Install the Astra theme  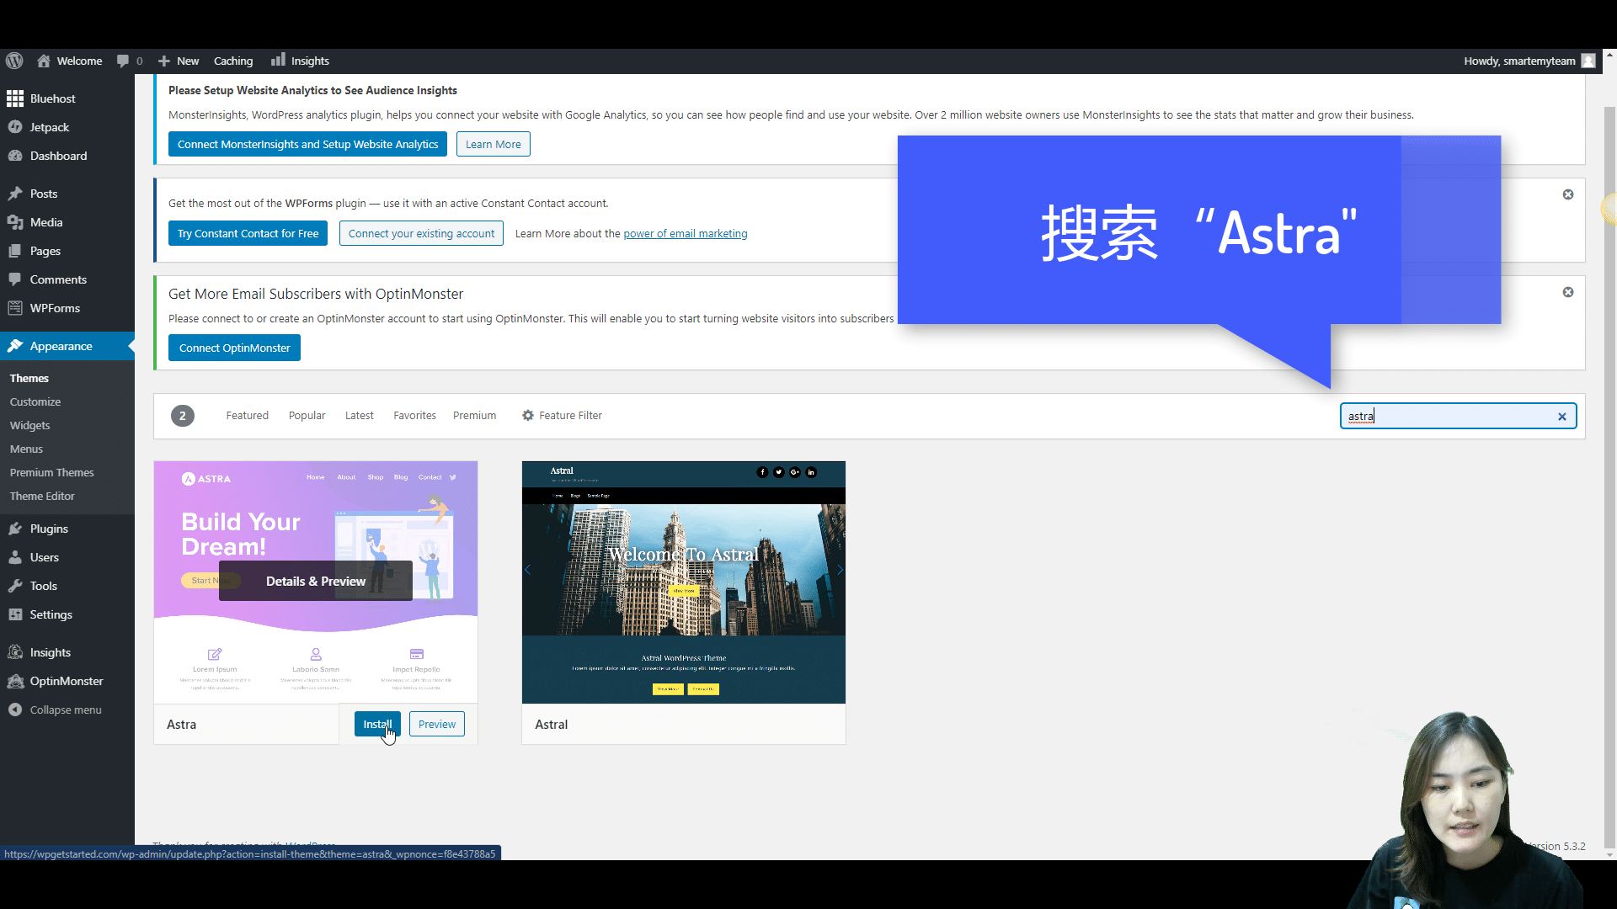click(376, 724)
